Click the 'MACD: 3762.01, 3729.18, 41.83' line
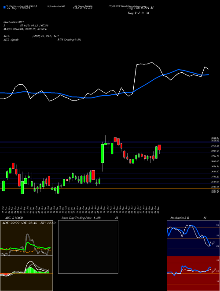 [26, 29]
